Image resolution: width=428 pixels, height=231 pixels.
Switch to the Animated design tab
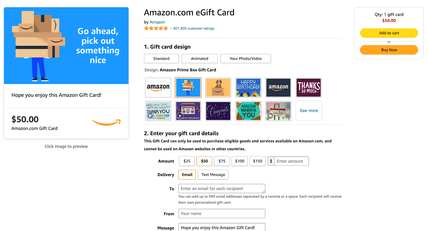(199, 58)
